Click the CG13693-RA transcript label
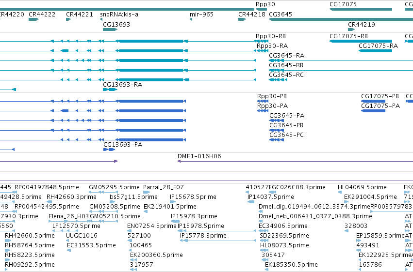The width and height of the screenshot is (413, 272). pyautogui.click(x=122, y=85)
